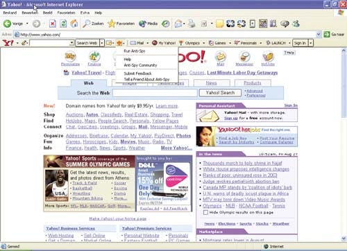Click the Edit document icon
The width and height of the screenshot is (347, 251).
tap(204, 24)
